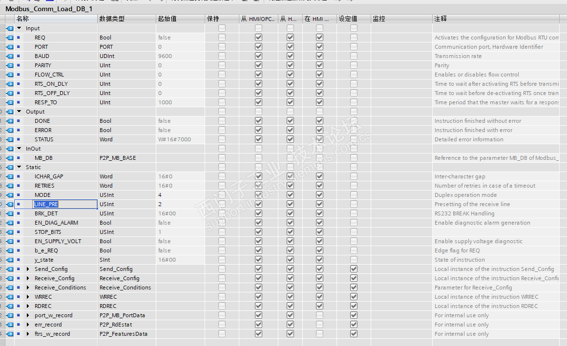Click the 'RS232 BREAK Handling' comment
Screen dimensions: 567x346
(464, 213)
